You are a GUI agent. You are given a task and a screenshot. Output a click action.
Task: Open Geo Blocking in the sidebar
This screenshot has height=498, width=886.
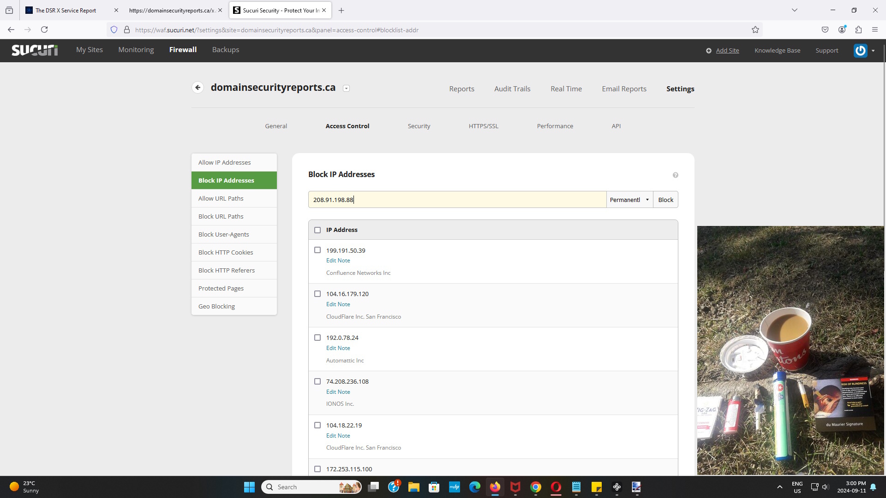click(x=216, y=306)
